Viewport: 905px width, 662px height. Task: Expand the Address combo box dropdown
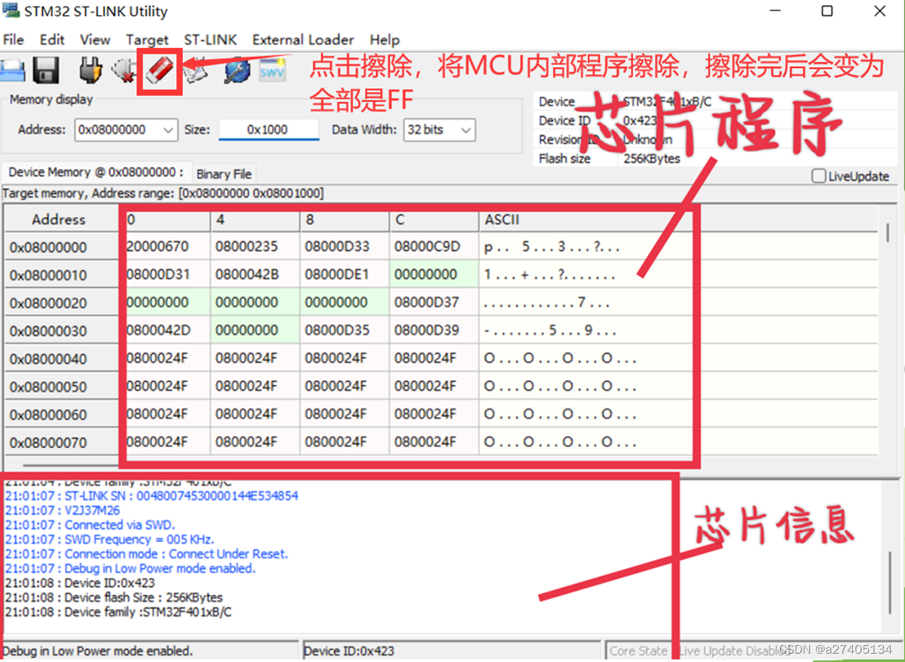168,130
